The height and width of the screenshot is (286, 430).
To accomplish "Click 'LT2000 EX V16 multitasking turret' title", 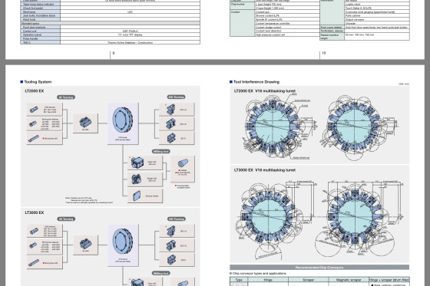I will [265, 91].
